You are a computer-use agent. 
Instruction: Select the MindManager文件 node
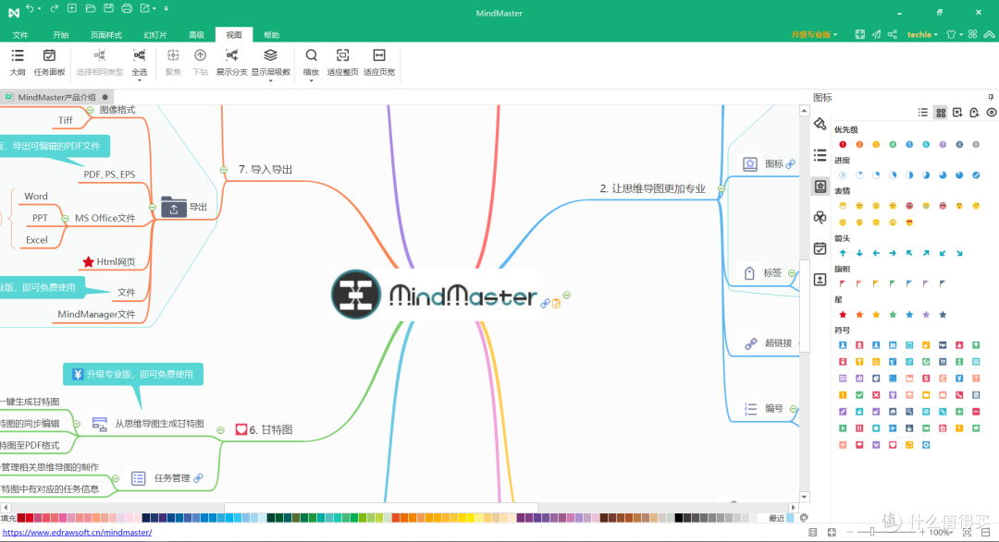(x=96, y=314)
